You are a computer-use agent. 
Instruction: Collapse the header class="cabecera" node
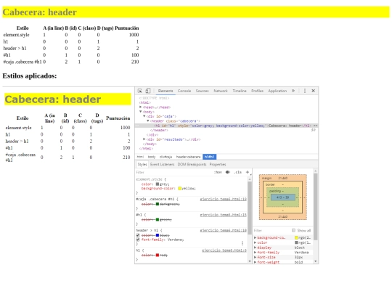[148, 121]
